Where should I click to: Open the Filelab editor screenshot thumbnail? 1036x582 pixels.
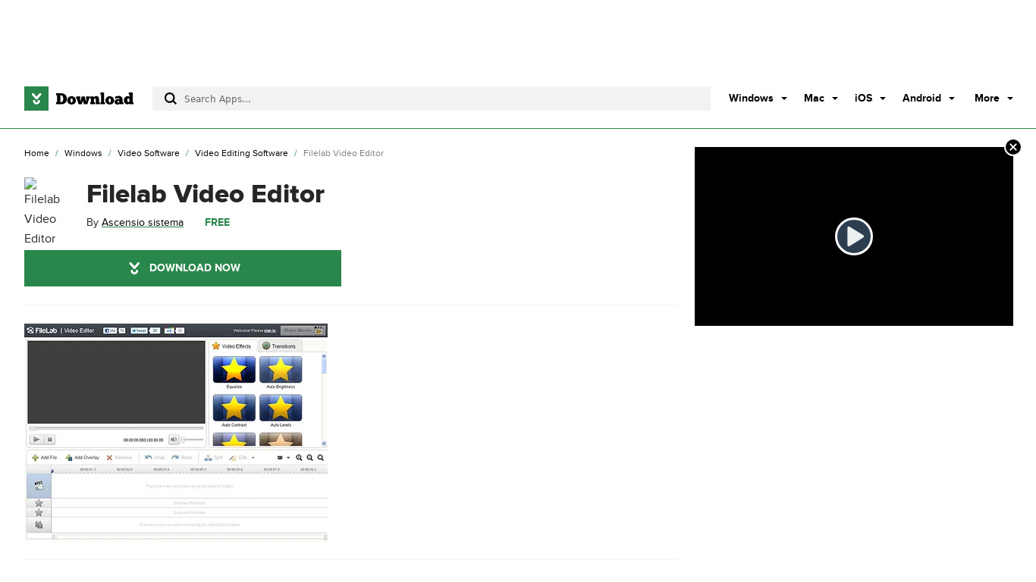click(x=176, y=432)
